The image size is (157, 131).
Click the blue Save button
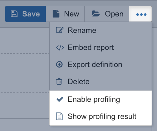click(x=25, y=14)
